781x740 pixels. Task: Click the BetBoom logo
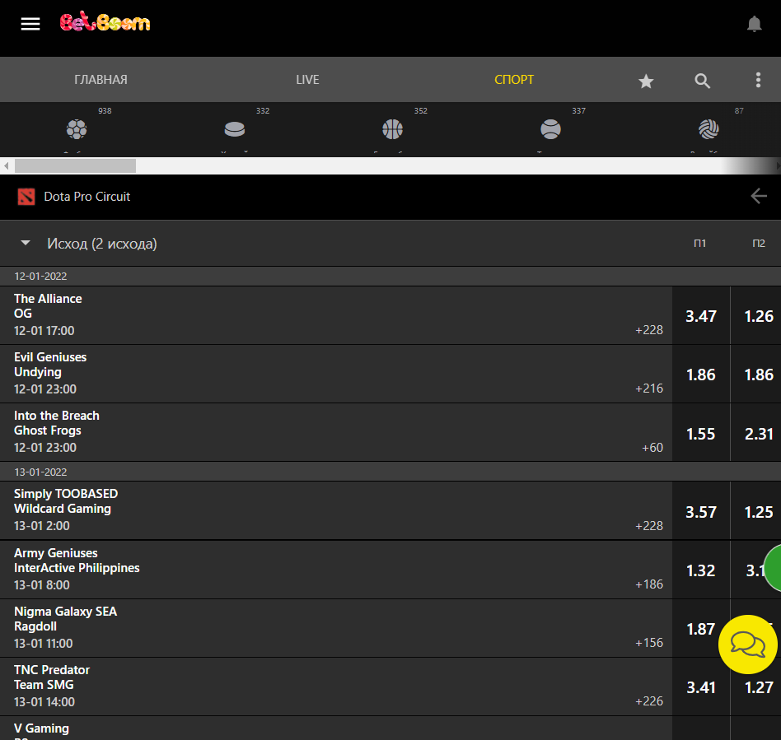105,22
